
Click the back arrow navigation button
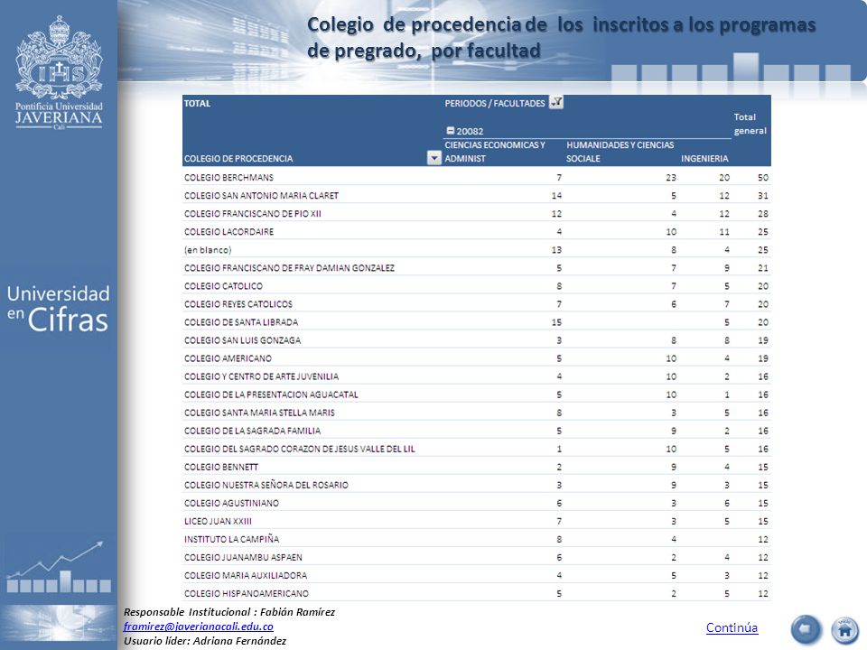[806, 629]
